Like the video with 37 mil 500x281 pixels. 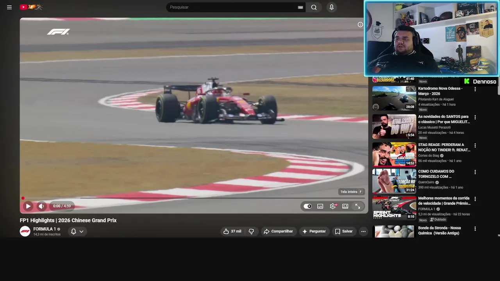click(x=232, y=231)
